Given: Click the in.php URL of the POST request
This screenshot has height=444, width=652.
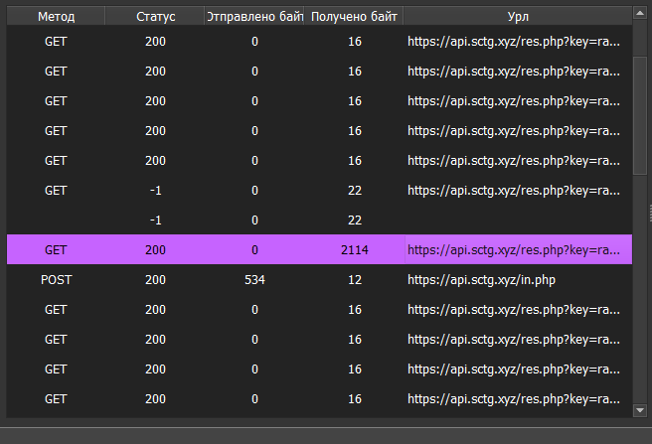Looking at the screenshot, I should [480, 280].
